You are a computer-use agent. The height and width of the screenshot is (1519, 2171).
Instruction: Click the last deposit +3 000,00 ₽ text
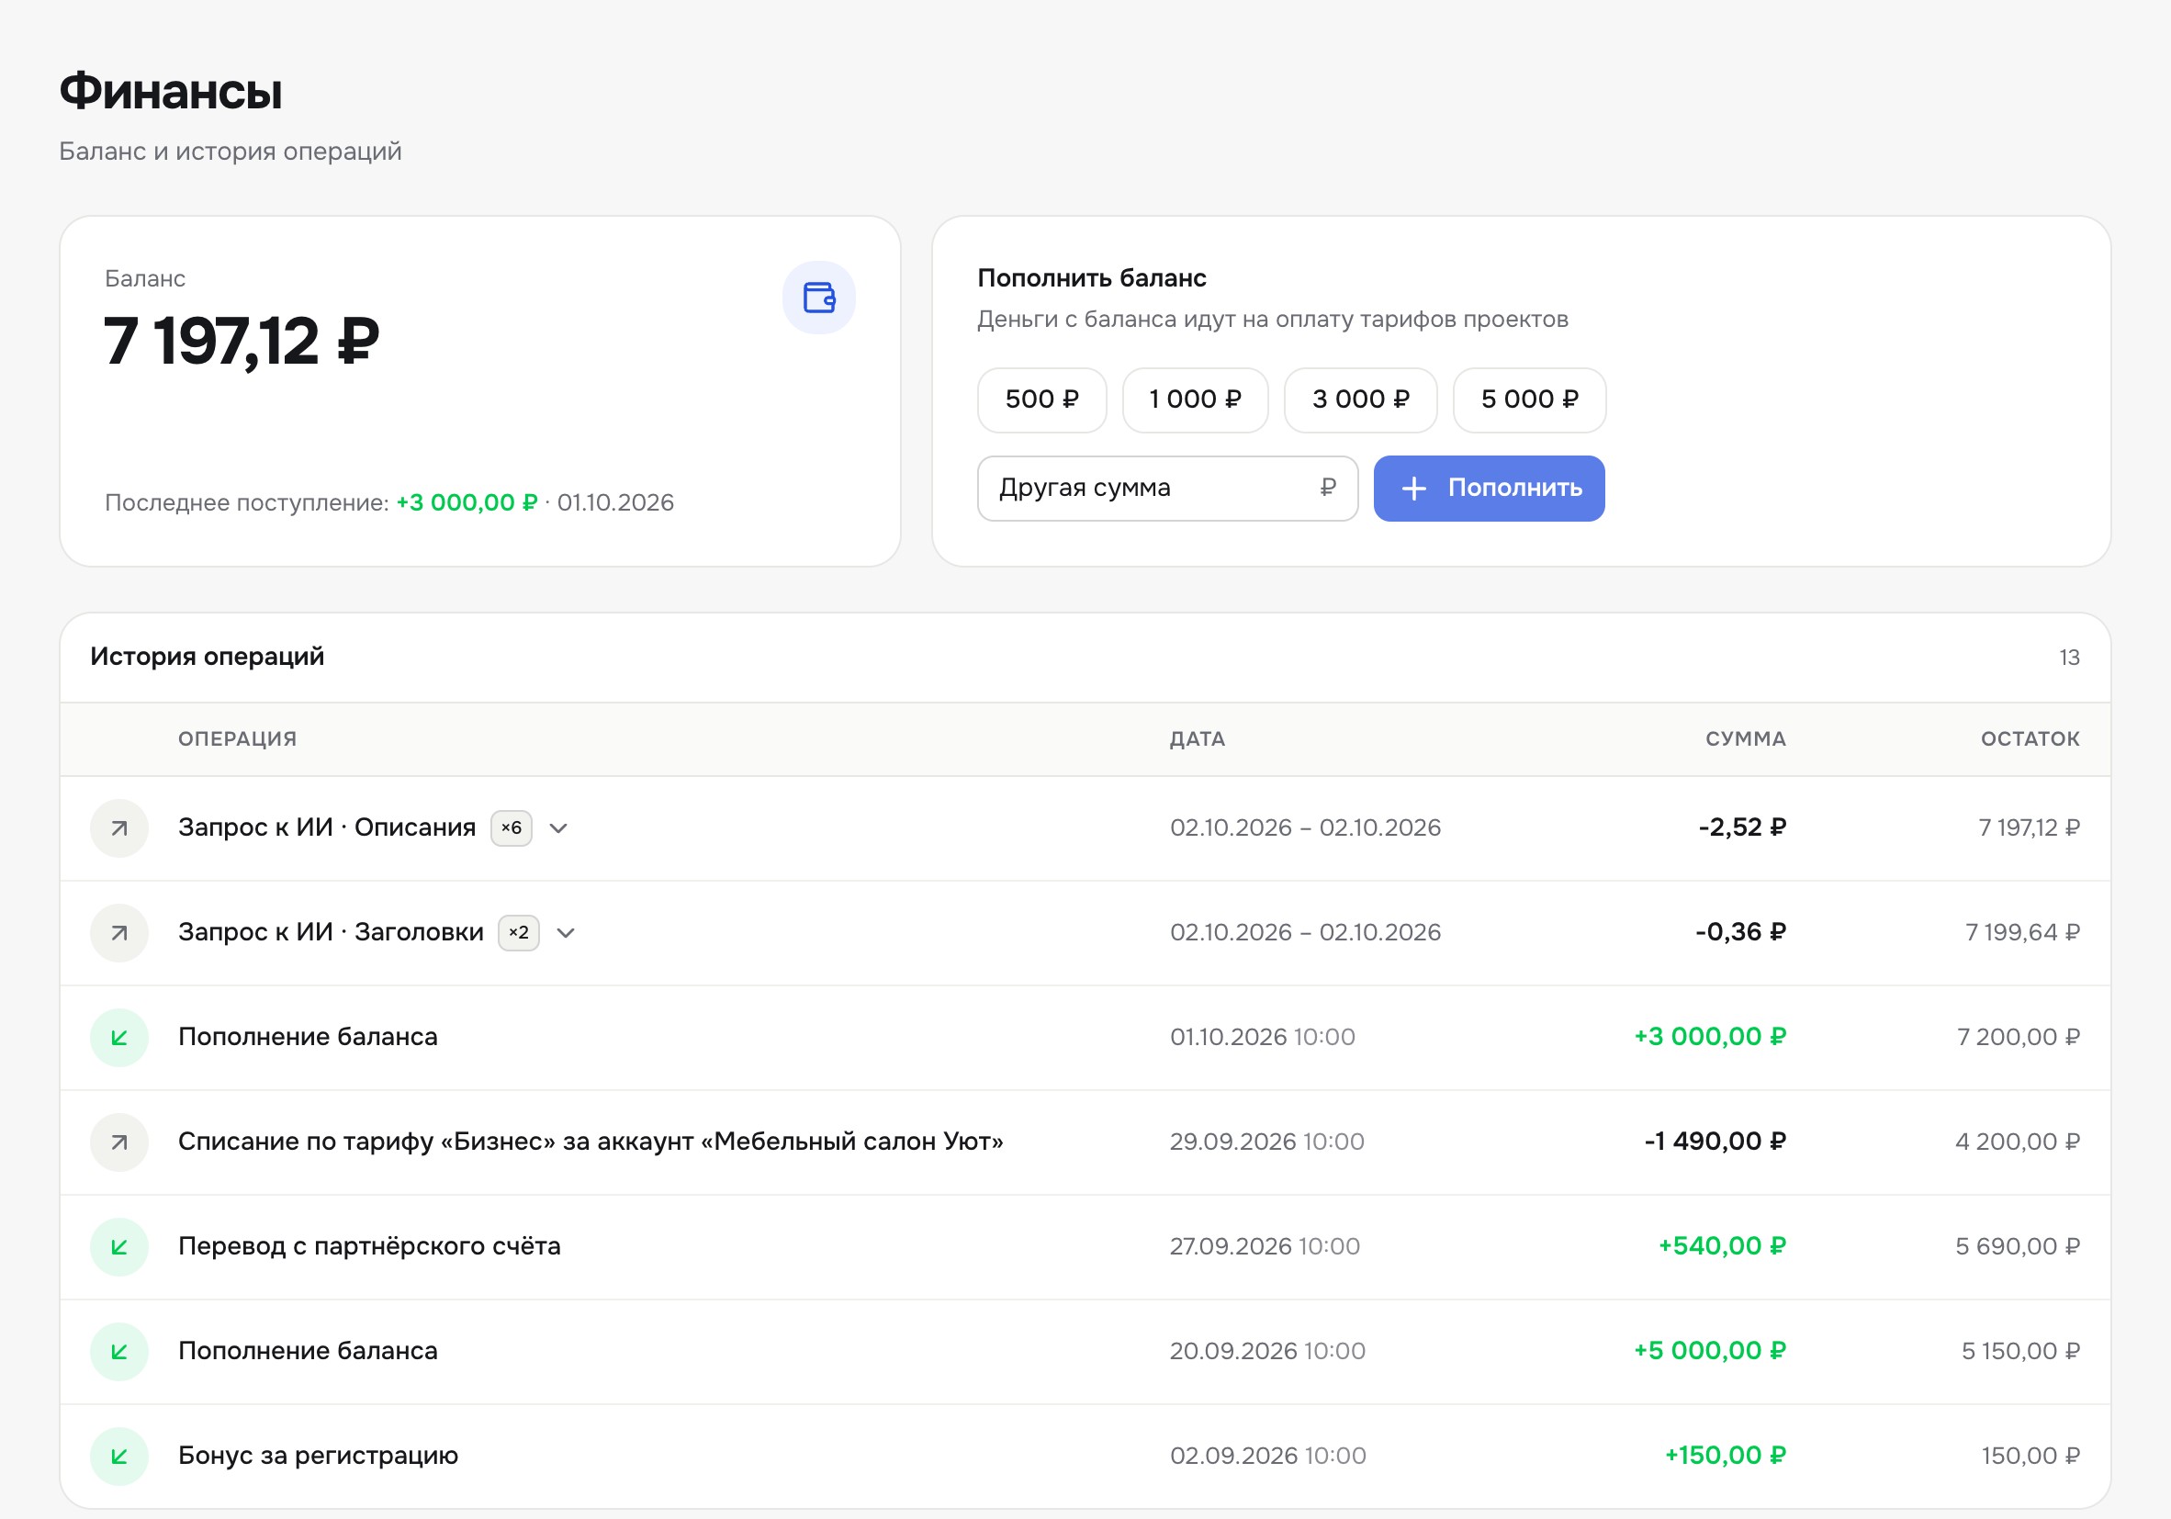click(x=467, y=503)
